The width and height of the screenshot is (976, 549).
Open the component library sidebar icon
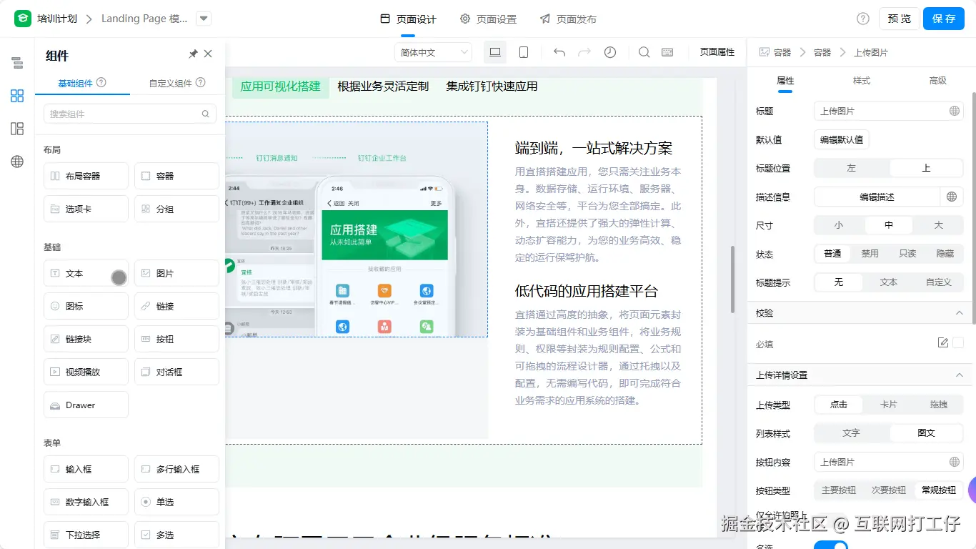[x=17, y=96]
